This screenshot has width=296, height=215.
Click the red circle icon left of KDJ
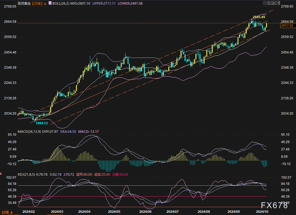[x=1, y=173]
